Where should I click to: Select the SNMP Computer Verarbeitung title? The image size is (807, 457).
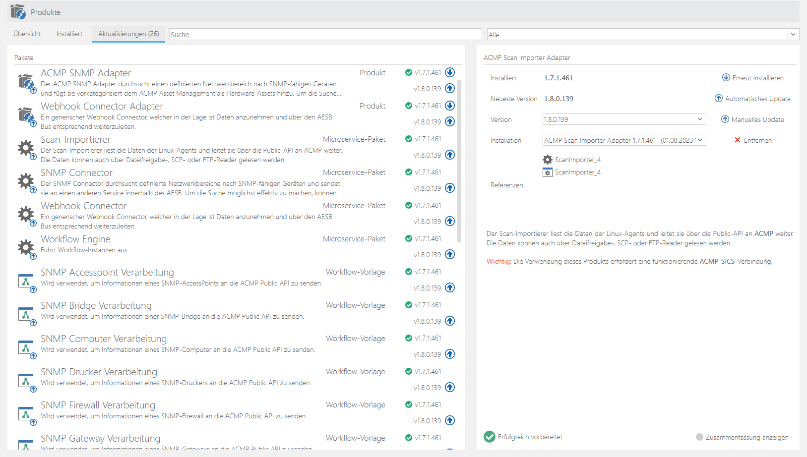click(104, 339)
